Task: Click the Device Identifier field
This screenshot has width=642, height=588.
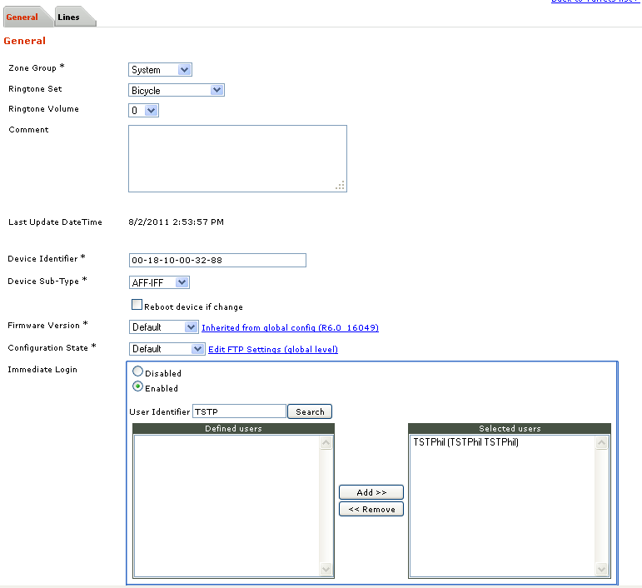Action: tap(217, 260)
